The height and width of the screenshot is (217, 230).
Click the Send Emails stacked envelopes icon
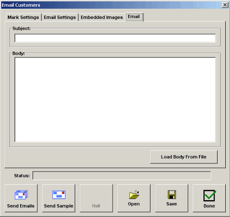pos(21,195)
